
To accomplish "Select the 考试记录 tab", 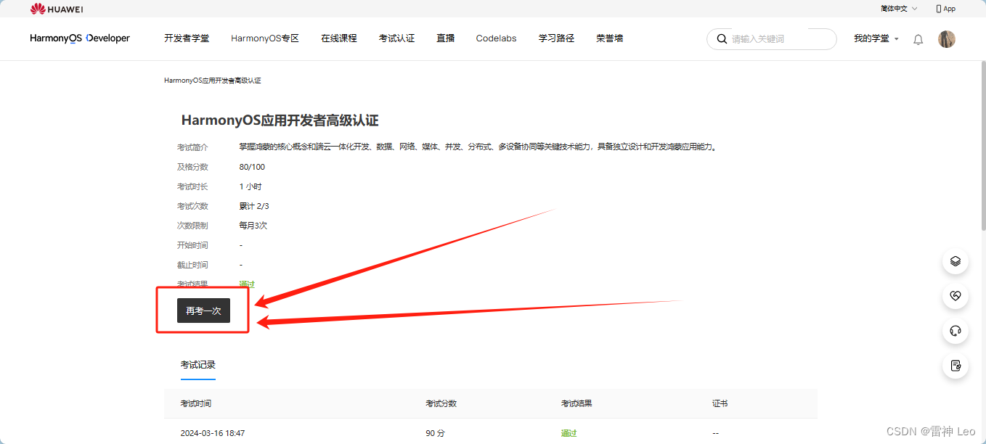I will pos(198,365).
